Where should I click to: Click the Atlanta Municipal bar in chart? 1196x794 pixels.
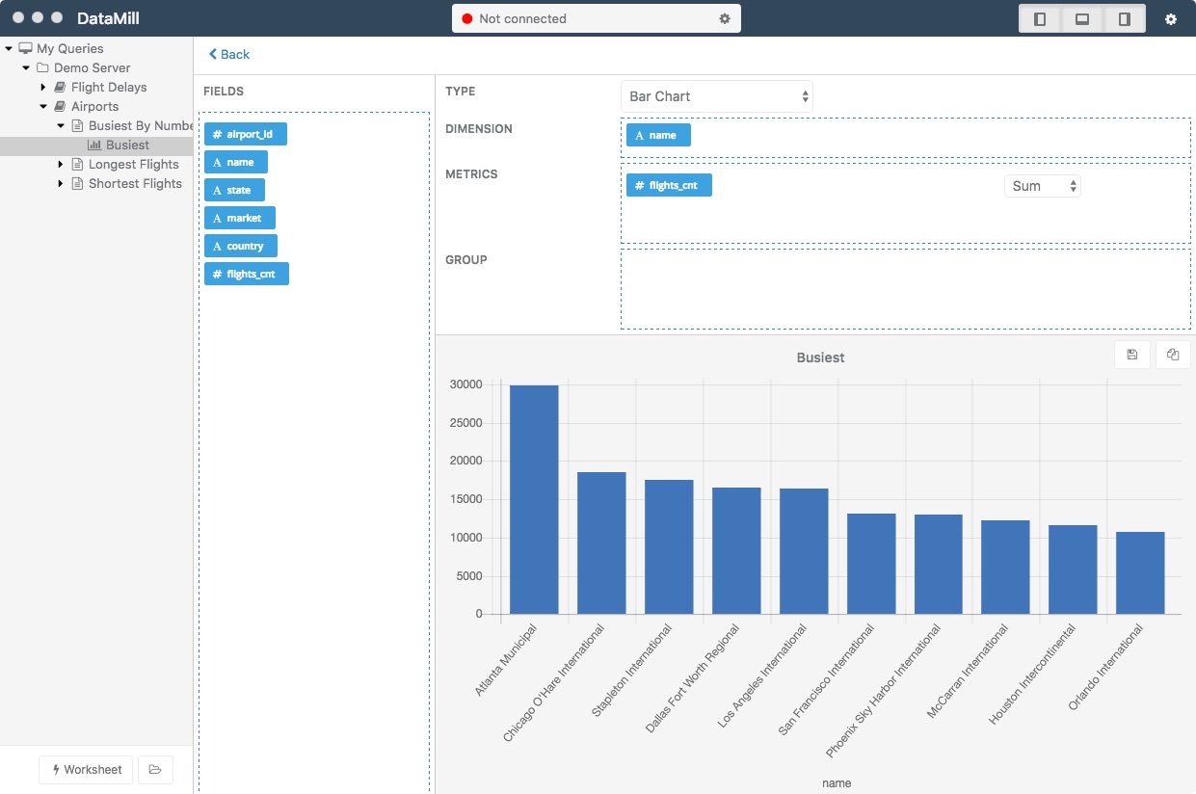pyautogui.click(x=534, y=499)
